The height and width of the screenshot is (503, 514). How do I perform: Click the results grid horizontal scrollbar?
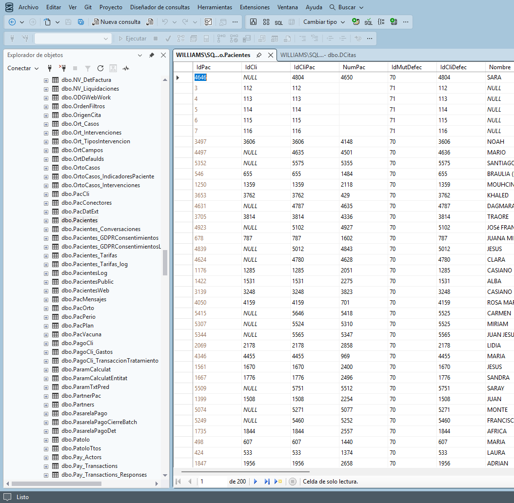[245, 472]
